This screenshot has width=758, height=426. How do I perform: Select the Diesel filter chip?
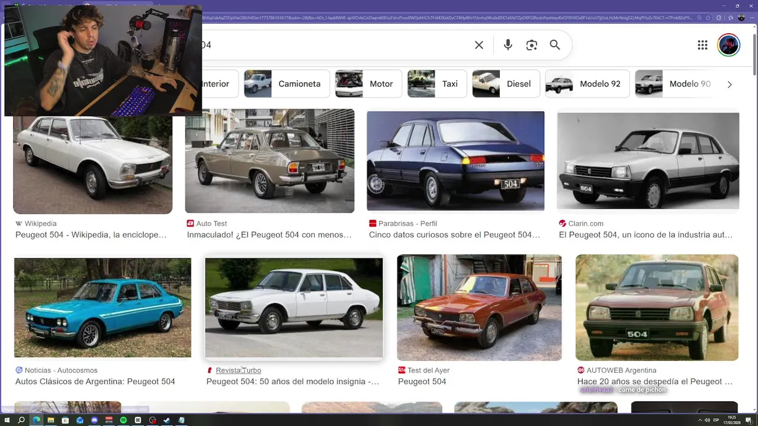(x=506, y=84)
